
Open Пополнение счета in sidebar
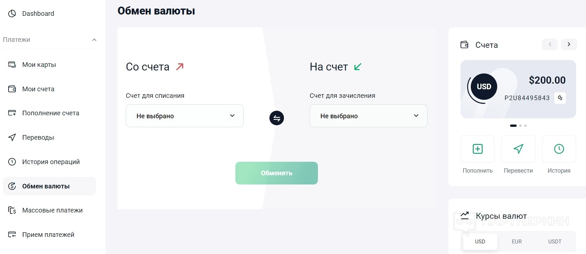point(51,113)
